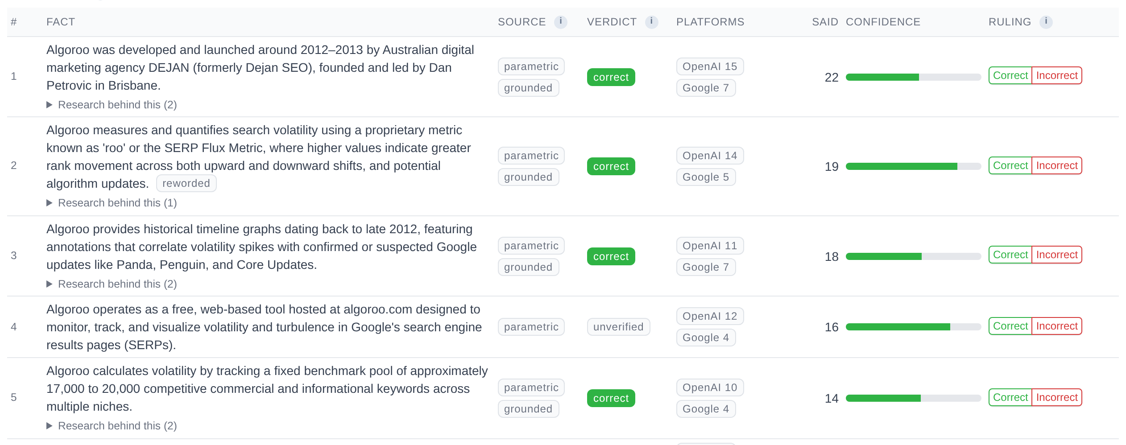Click the 'parametric' source tag for fact 1

tap(531, 66)
